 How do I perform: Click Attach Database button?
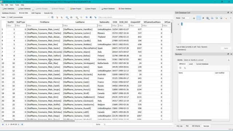coord(108,9)
